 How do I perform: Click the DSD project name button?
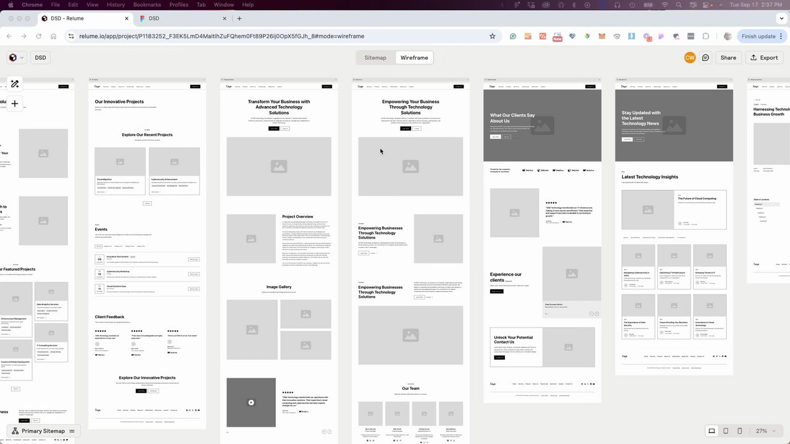(40, 57)
